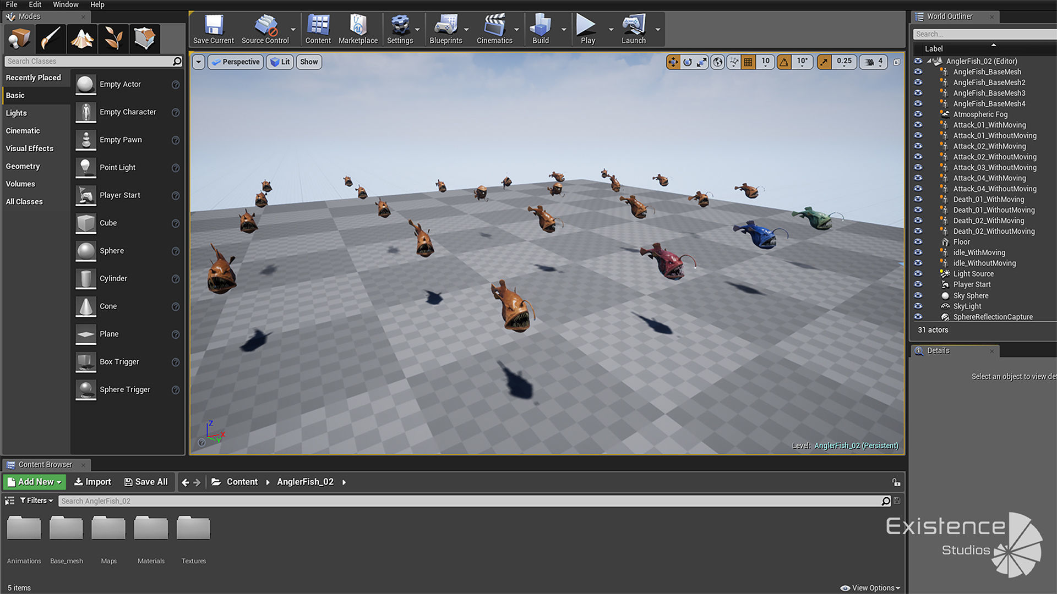Screen dimensions: 1057x594
Task: Open the Window menu
Action: 66,4
